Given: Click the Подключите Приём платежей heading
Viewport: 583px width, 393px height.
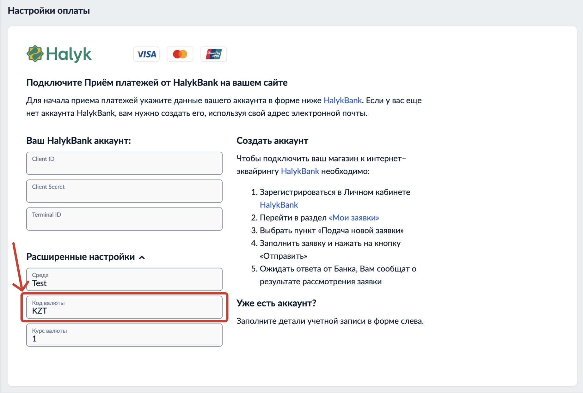Looking at the screenshot, I should click(157, 83).
